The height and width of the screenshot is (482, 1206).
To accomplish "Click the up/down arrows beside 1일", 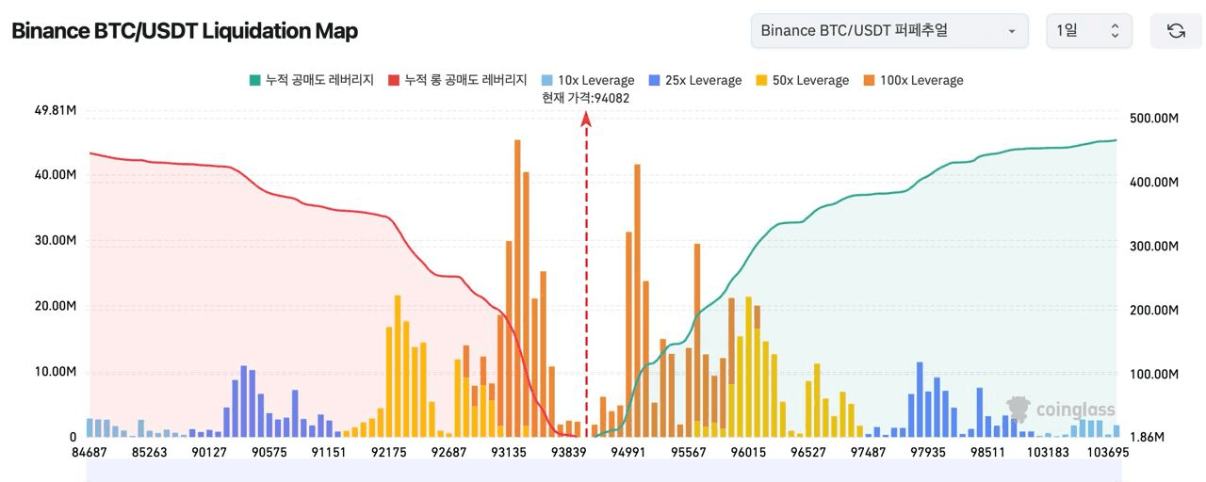I will pos(1115,31).
